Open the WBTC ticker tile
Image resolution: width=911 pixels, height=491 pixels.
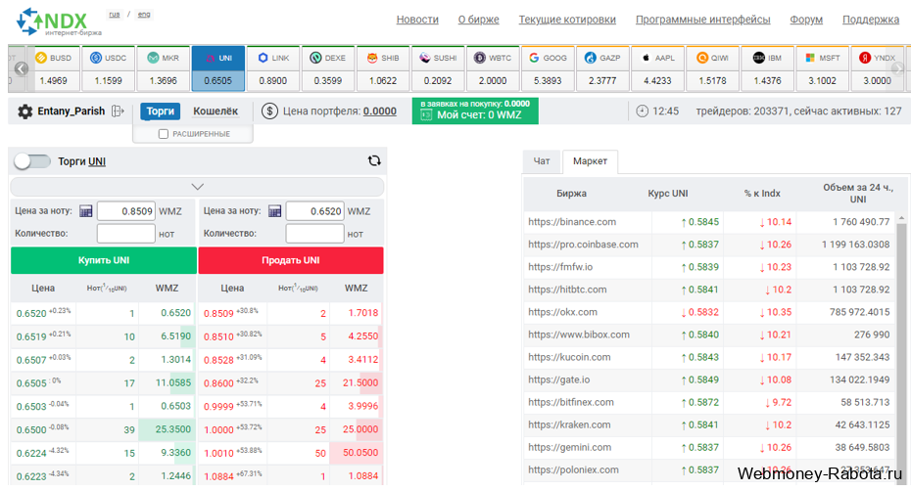tap(494, 68)
